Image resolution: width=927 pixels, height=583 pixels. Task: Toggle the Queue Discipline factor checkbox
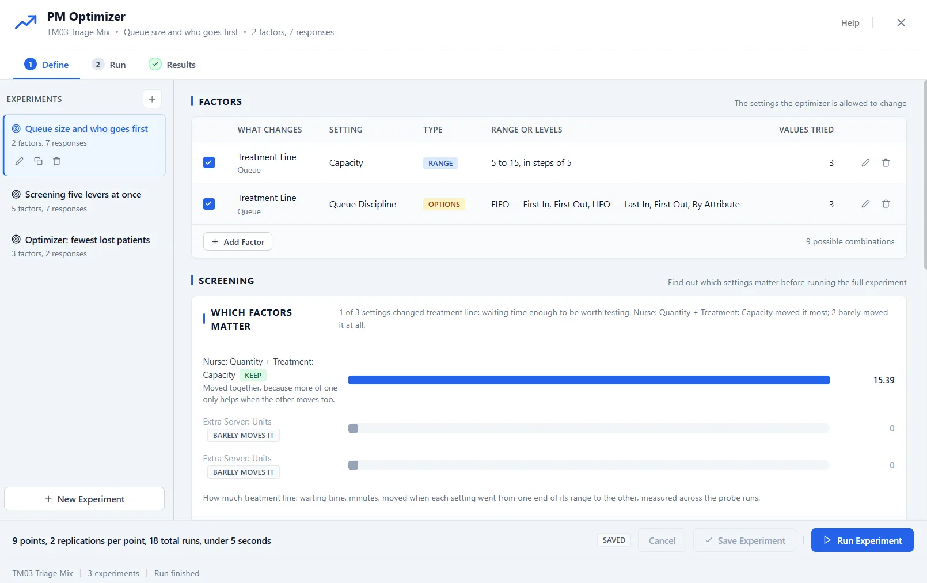(x=209, y=204)
